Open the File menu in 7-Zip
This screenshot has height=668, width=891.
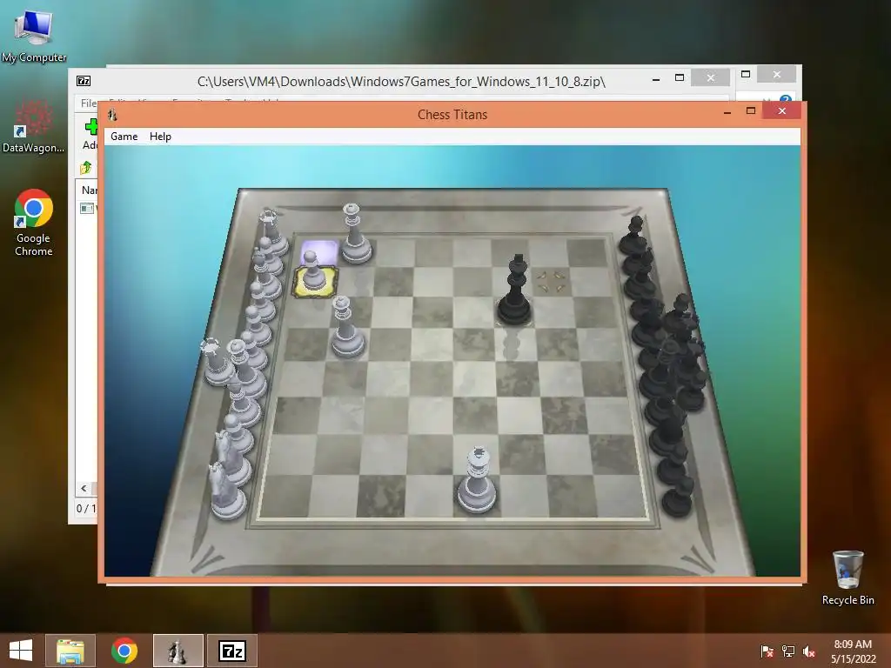(x=89, y=103)
